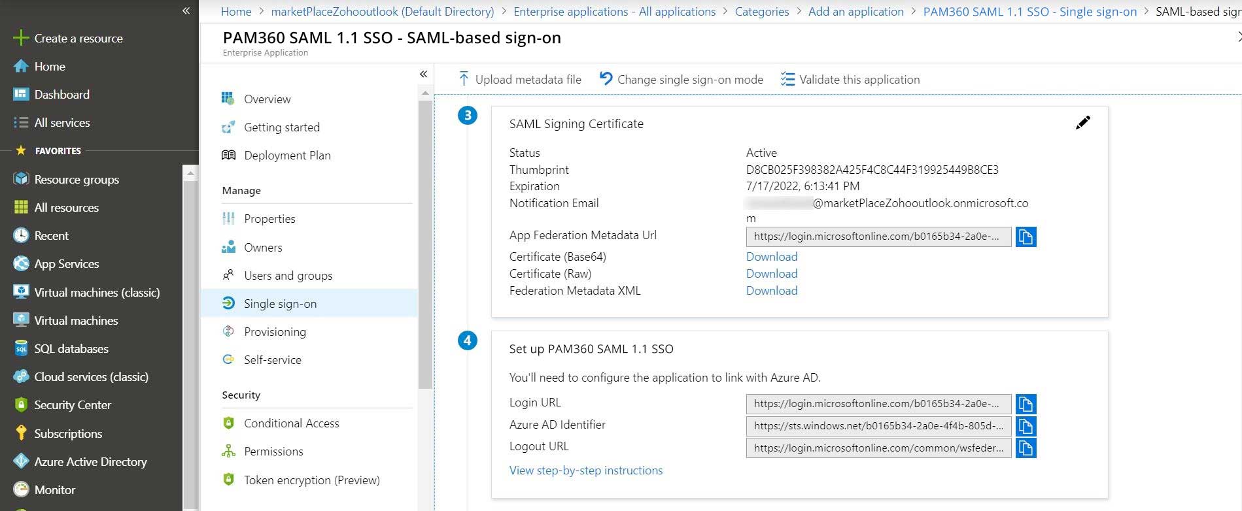The image size is (1242, 511).
Task: Collapse the main left navigation sidebar
Action: click(186, 10)
